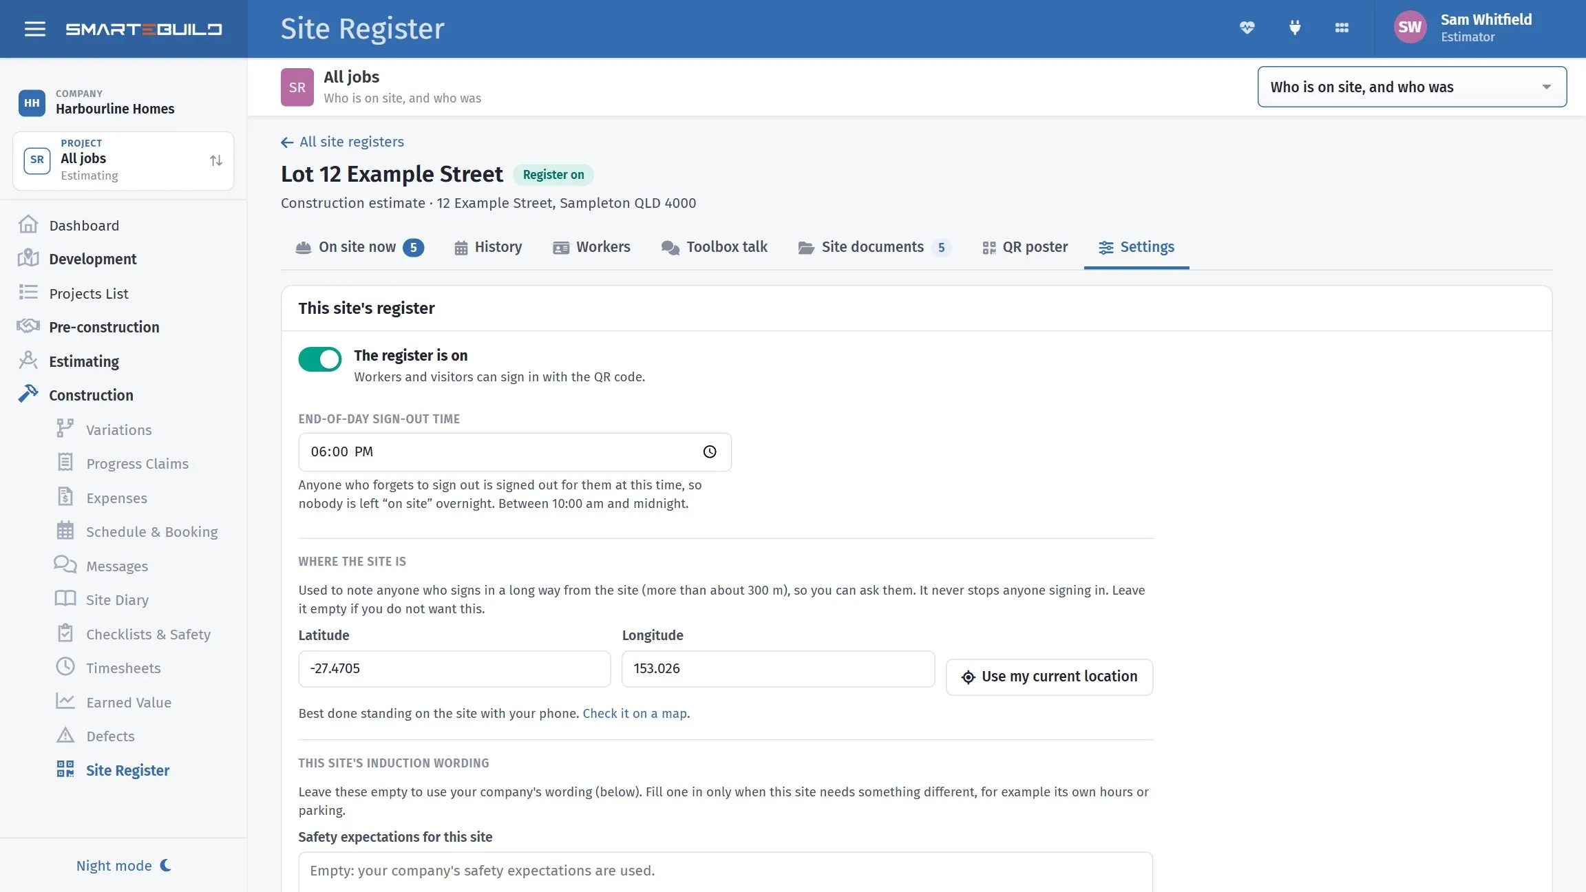Open the apps grid icon
Screen dimensions: 1586x892
(x=1342, y=28)
